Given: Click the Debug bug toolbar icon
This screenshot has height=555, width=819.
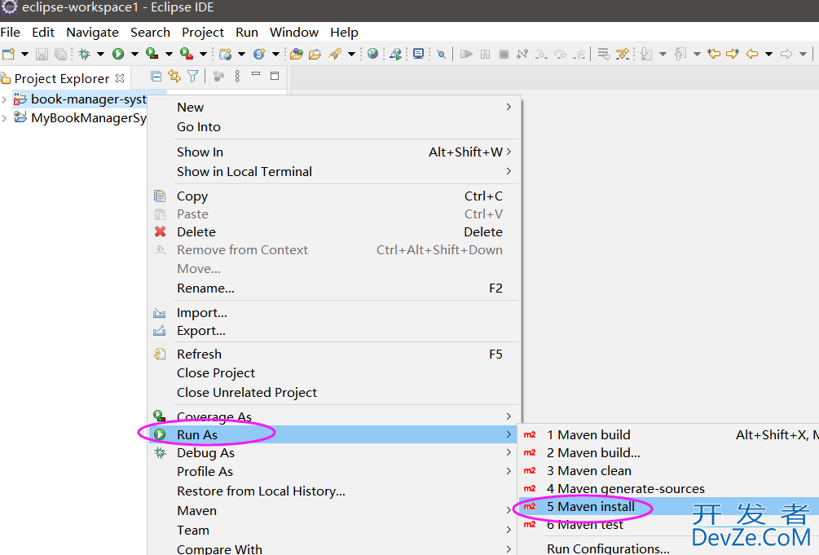Looking at the screenshot, I should tap(84, 54).
